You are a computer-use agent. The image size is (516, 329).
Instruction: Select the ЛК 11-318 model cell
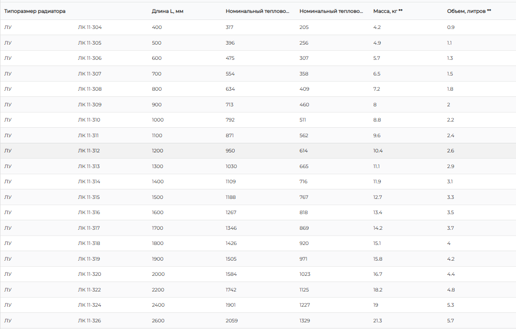click(89, 244)
